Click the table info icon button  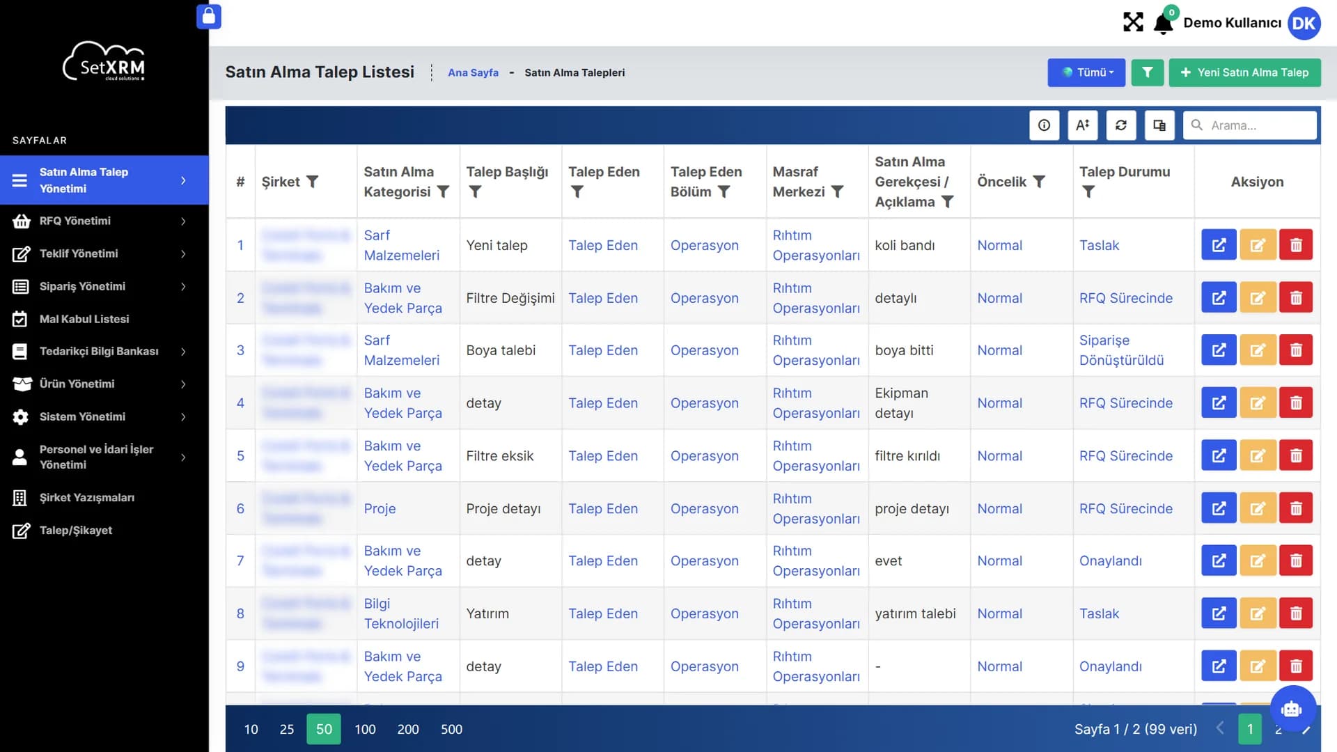pos(1044,125)
